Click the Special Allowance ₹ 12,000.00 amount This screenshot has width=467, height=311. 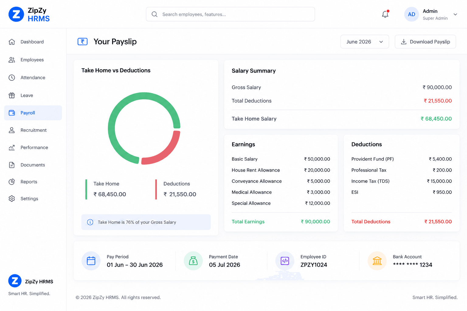[x=317, y=203]
